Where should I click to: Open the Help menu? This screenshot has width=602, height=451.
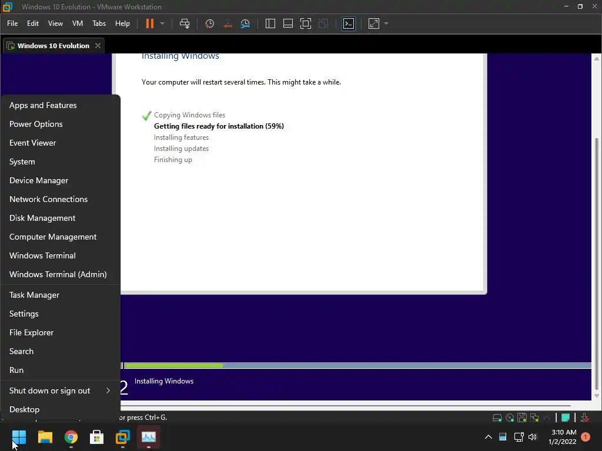point(122,23)
